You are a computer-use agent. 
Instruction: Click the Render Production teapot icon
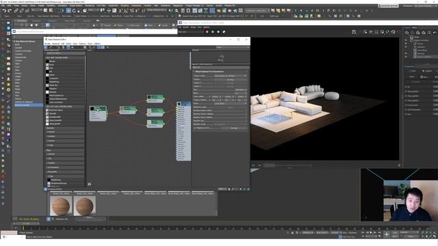230,11
